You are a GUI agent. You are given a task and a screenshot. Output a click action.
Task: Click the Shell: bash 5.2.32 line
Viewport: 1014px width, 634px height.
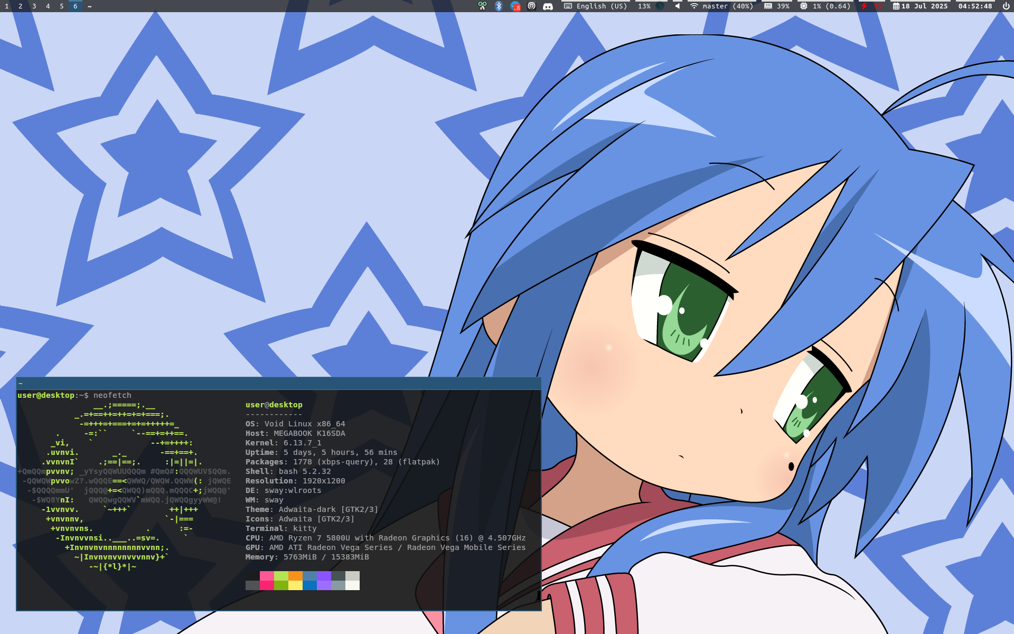288,471
